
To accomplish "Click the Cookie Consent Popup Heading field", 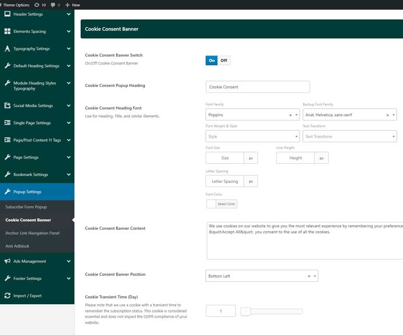I will pyautogui.click(x=258, y=87).
